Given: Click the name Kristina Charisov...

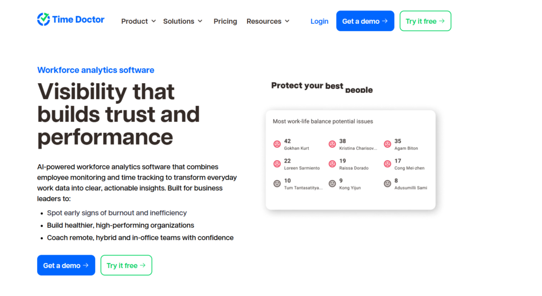Looking at the screenshot, I should 358,148.
